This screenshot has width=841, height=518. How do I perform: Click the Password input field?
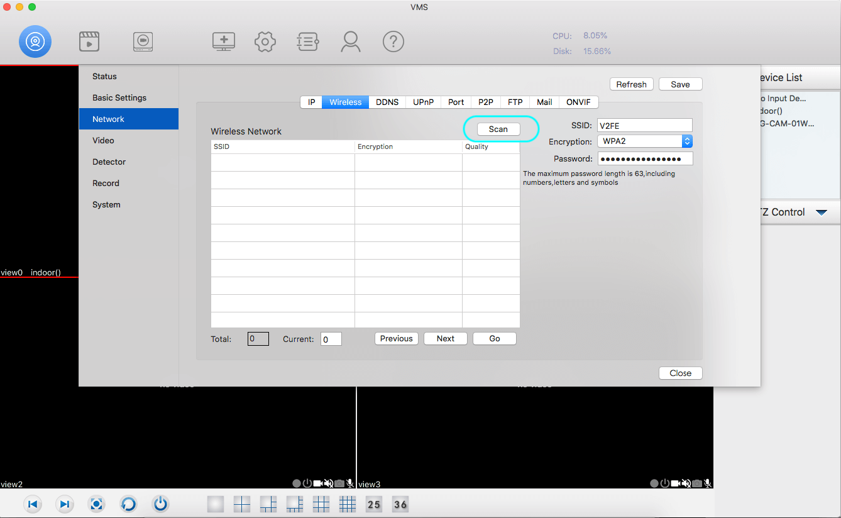pos(645,158)
